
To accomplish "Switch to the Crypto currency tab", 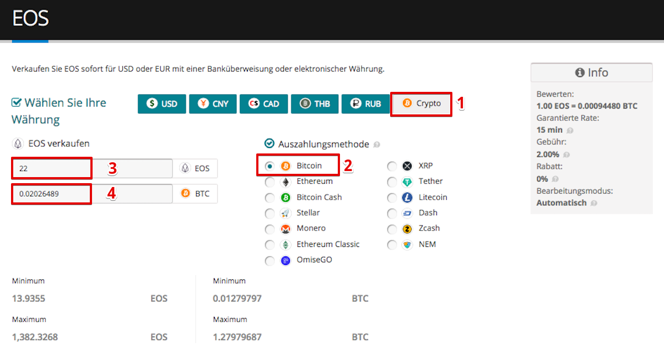I will tap(422, 103).
